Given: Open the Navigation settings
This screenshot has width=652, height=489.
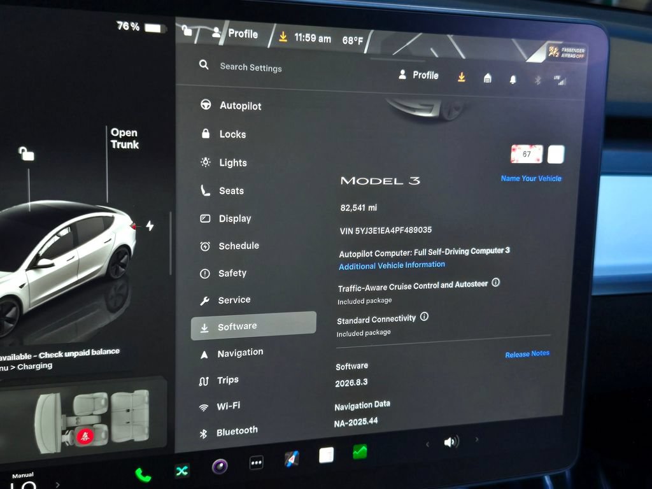Looking at the screenshot, I should (x=231, y=353).
